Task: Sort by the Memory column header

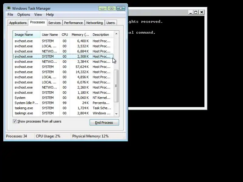Action: pyautogui.click(x=80, y=35)
